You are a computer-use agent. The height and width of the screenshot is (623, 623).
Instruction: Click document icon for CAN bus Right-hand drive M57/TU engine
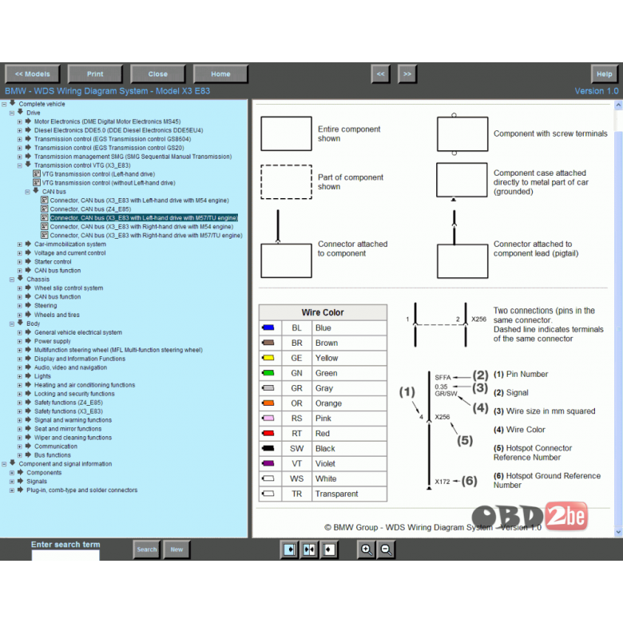(x=45, y=235)
